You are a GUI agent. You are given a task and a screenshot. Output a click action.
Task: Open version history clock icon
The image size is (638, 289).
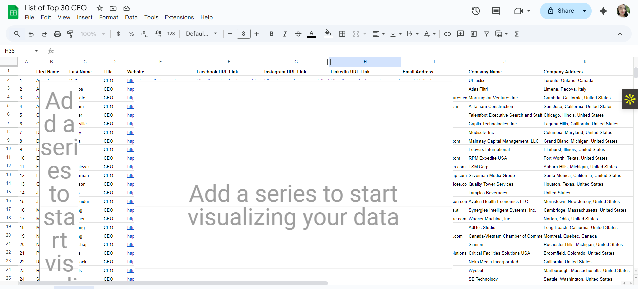(476, 11)
